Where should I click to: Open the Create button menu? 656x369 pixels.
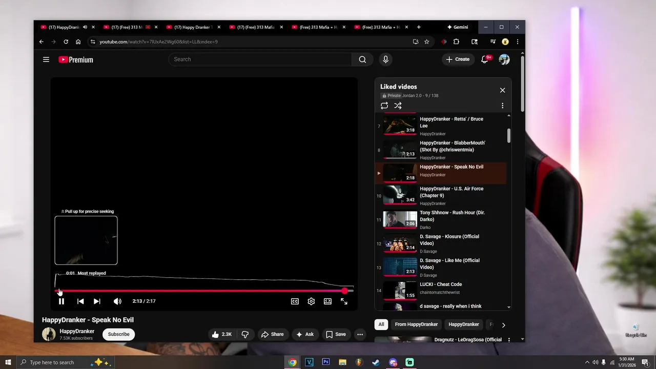(458, 59)
